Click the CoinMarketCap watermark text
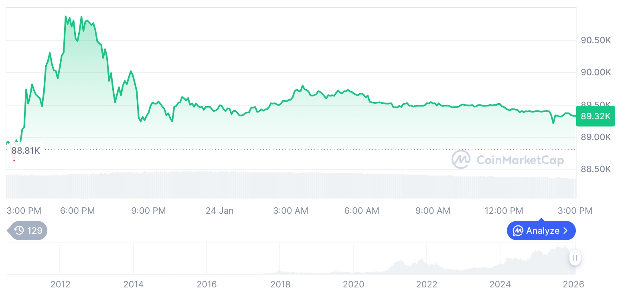Image resolution: width=628 pixels, height=293 pixels. click(520, 160)
